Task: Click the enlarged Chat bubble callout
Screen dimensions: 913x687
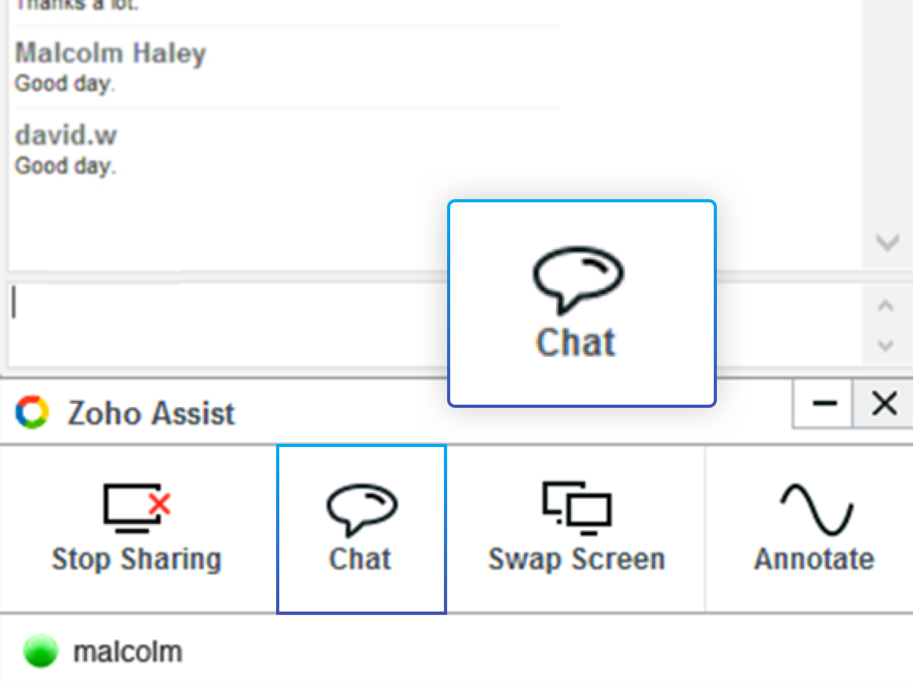Action: pyautogui.click(x=581, y=304)
